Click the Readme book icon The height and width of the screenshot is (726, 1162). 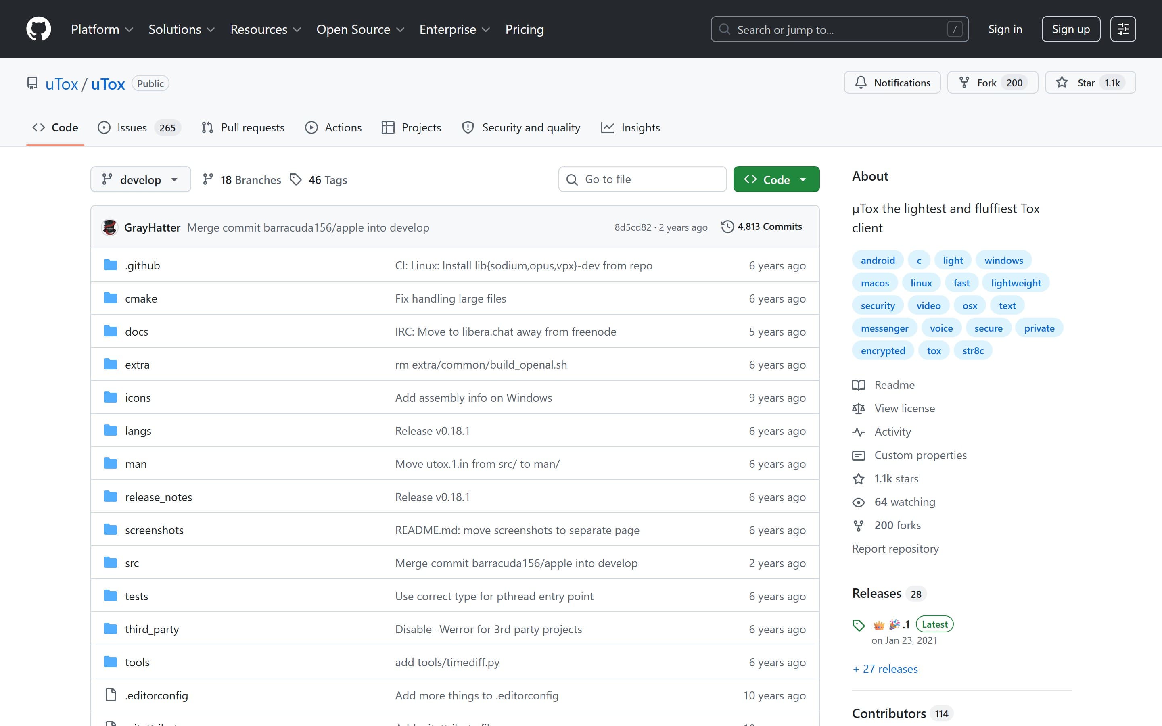coord(858,385)
